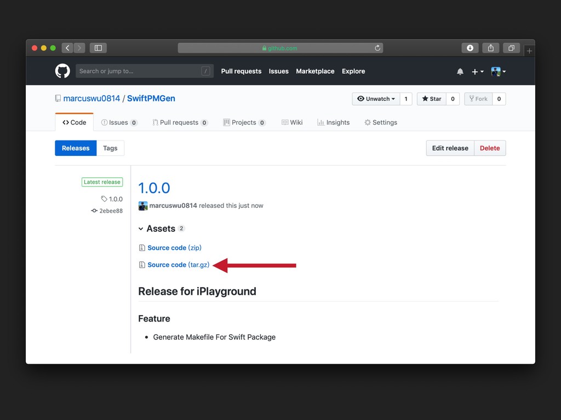561x420 pixels.
Task: Add a new Safari tab
Action: [529, 51]
